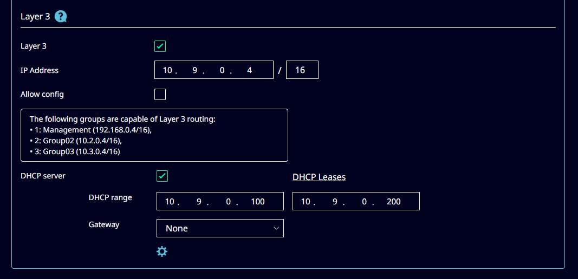Open the Layer 3 help icon

(61, 17)
